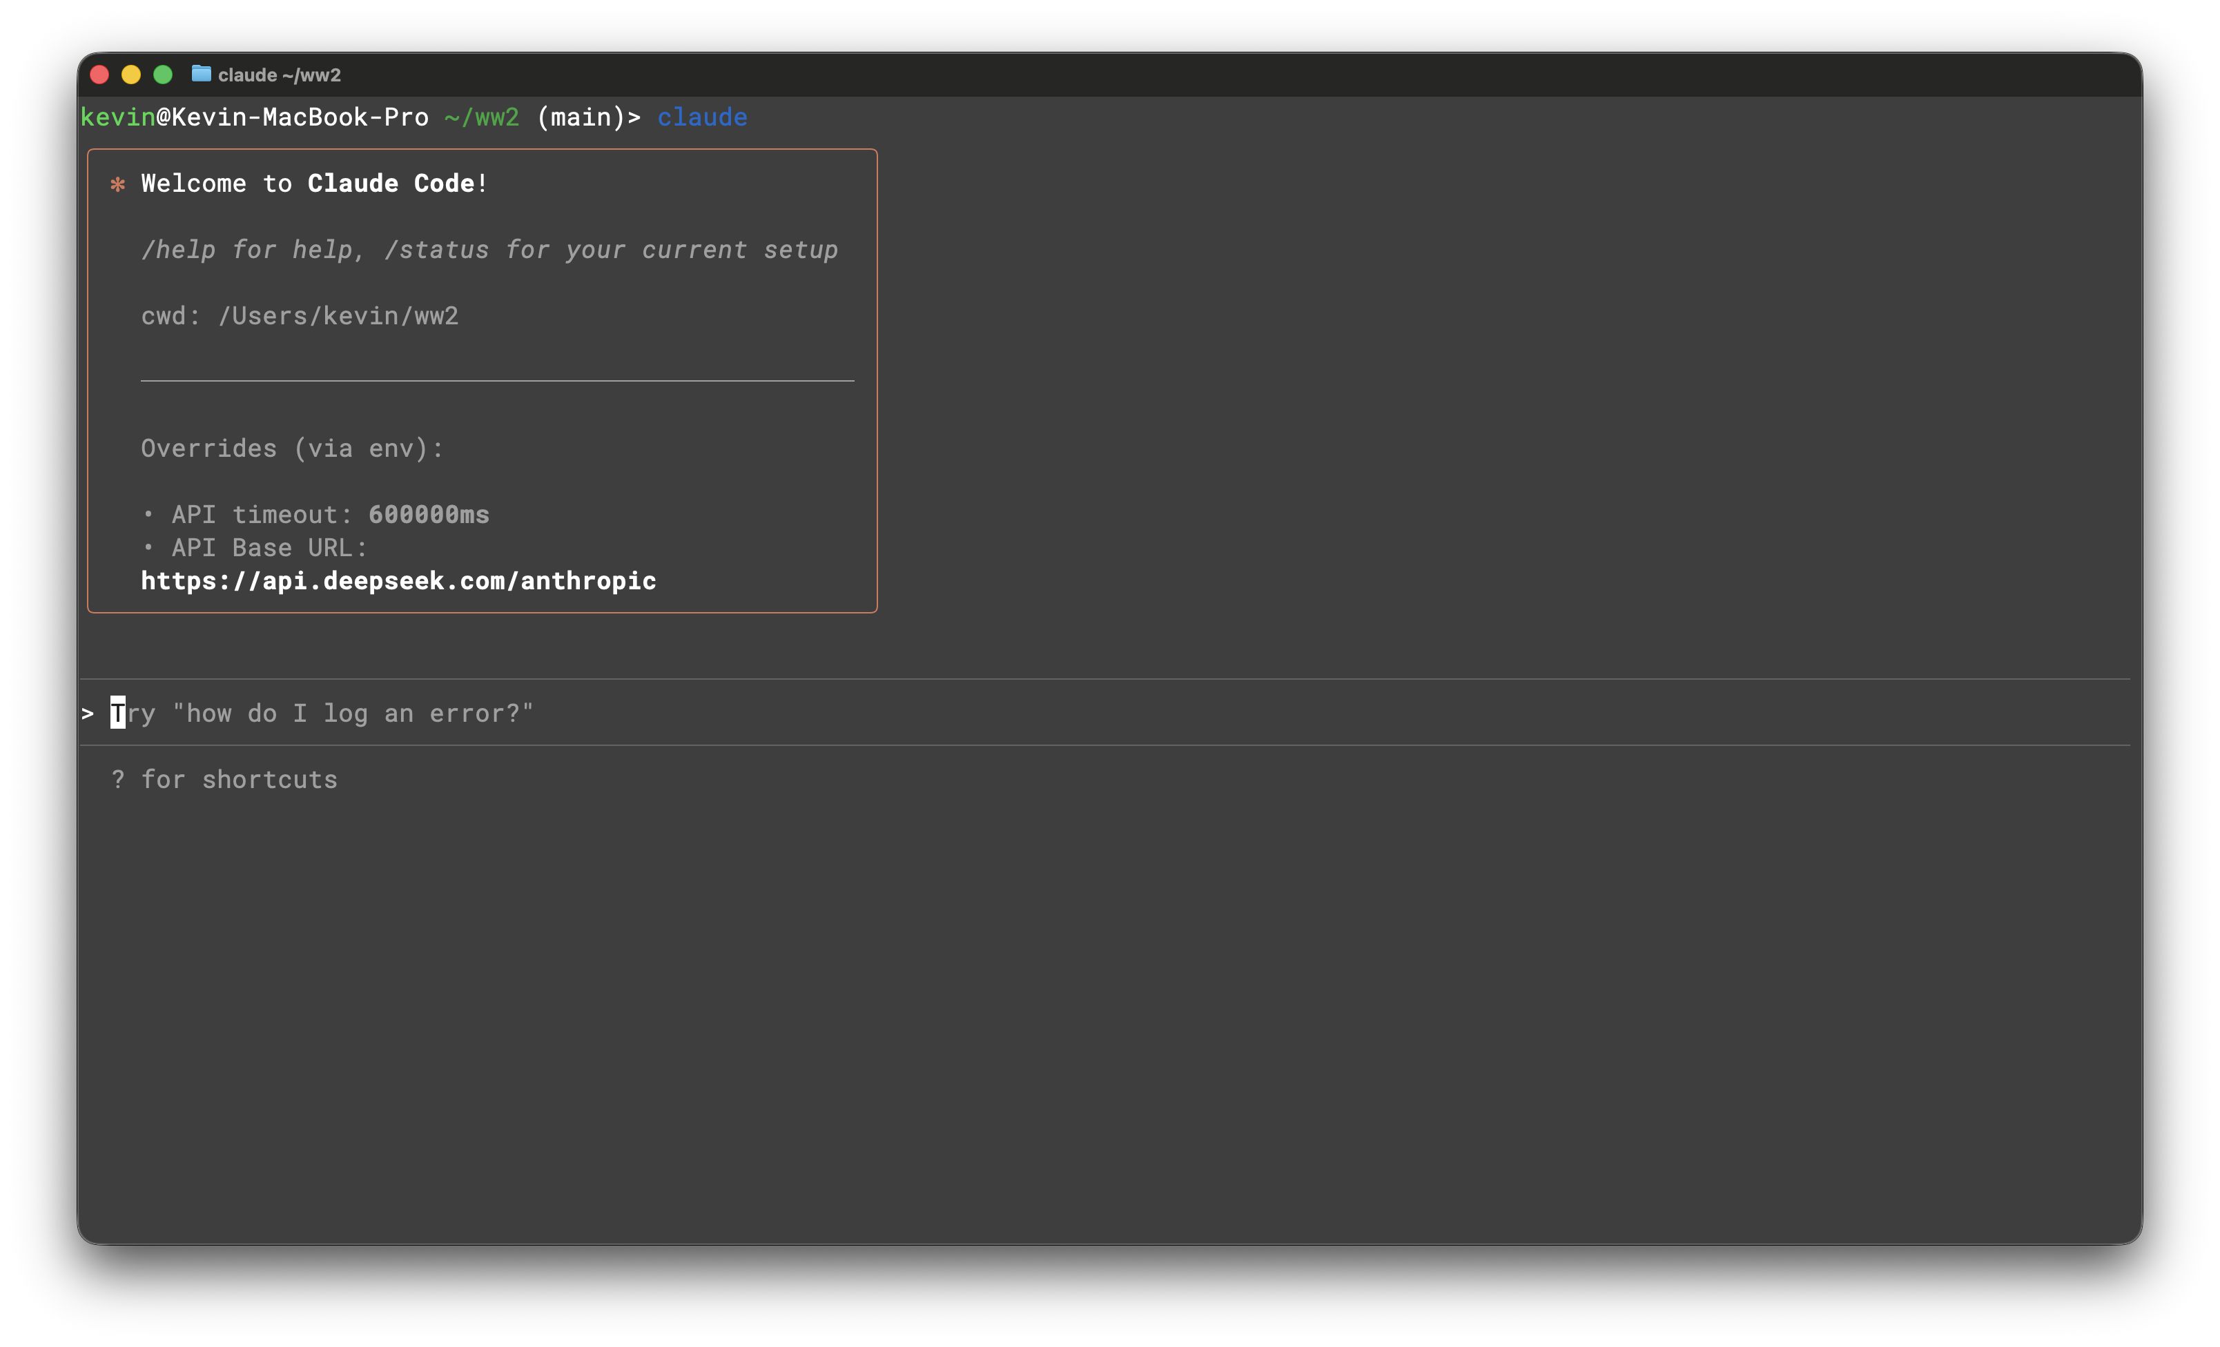Click the window title 'claude ~/ww2'
Viewport: 2220px width, 1347px height.
tap(280, 75)
